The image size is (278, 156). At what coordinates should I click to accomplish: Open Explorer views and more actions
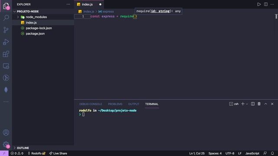point(68,4)
